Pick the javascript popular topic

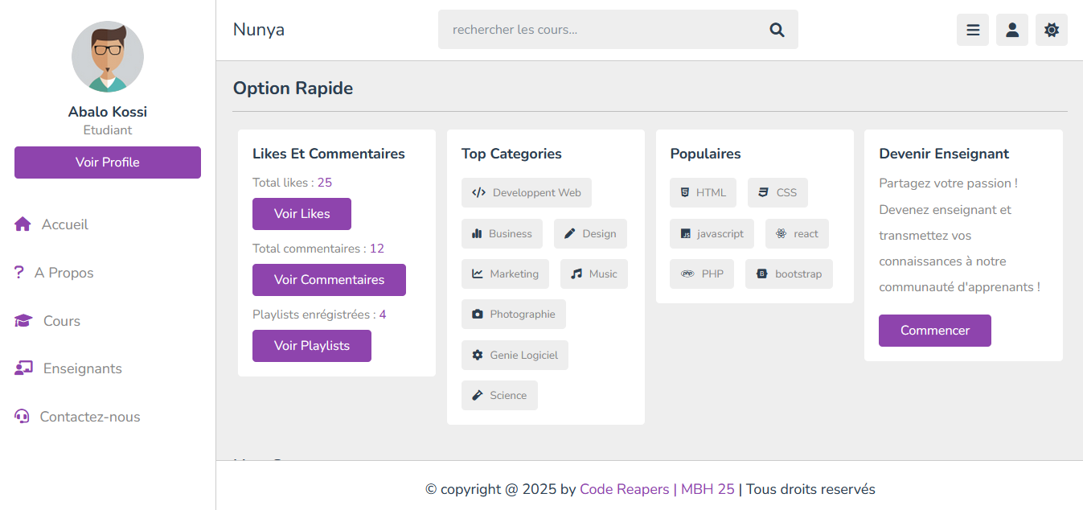pos(712,234)
